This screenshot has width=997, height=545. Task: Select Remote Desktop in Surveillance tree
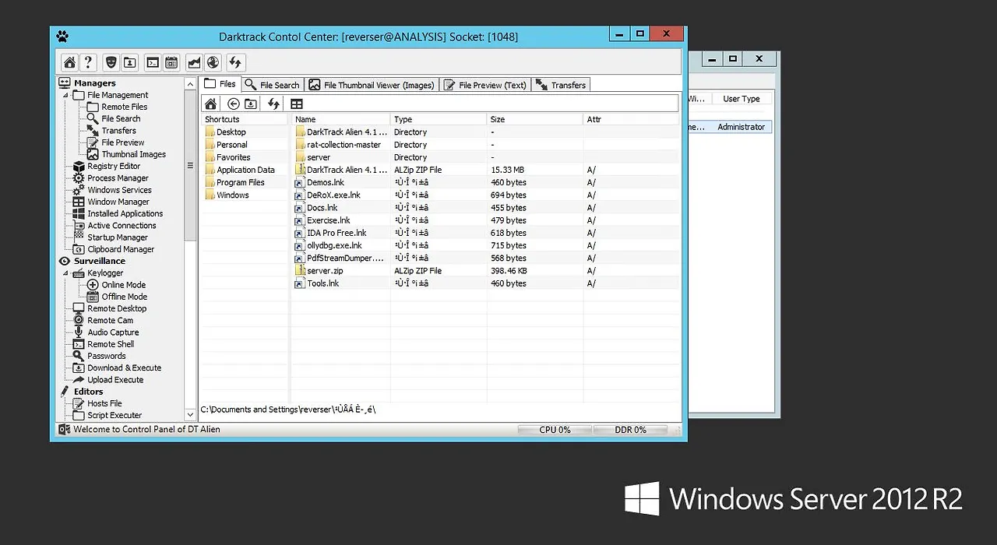(x=117, y=308)
